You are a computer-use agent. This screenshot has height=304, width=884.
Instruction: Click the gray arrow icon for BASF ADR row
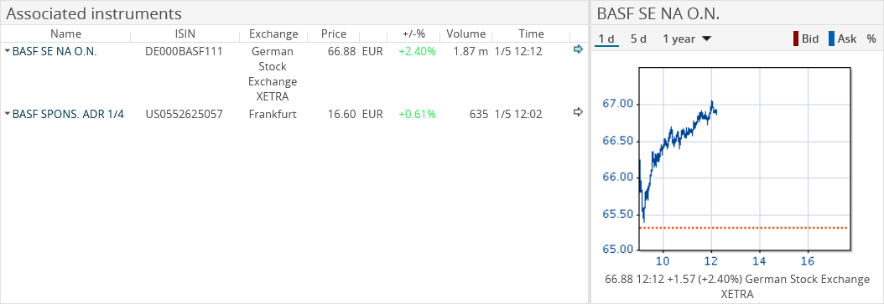point(577,112)
